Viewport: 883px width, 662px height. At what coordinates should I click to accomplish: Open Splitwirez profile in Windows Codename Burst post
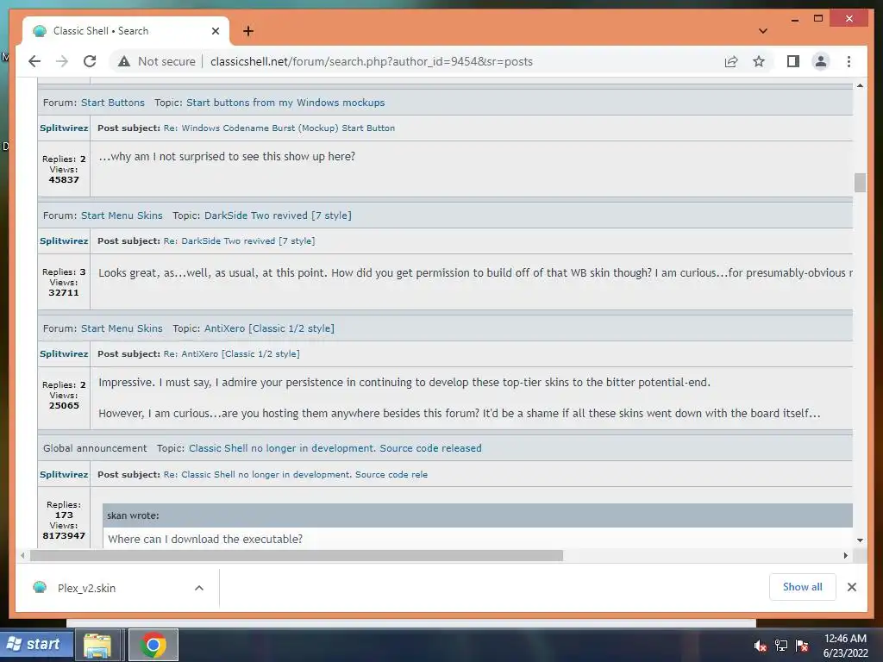64,128
